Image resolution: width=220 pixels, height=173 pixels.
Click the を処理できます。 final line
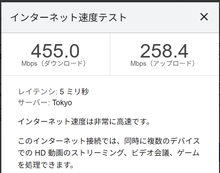tap(45, 164)
